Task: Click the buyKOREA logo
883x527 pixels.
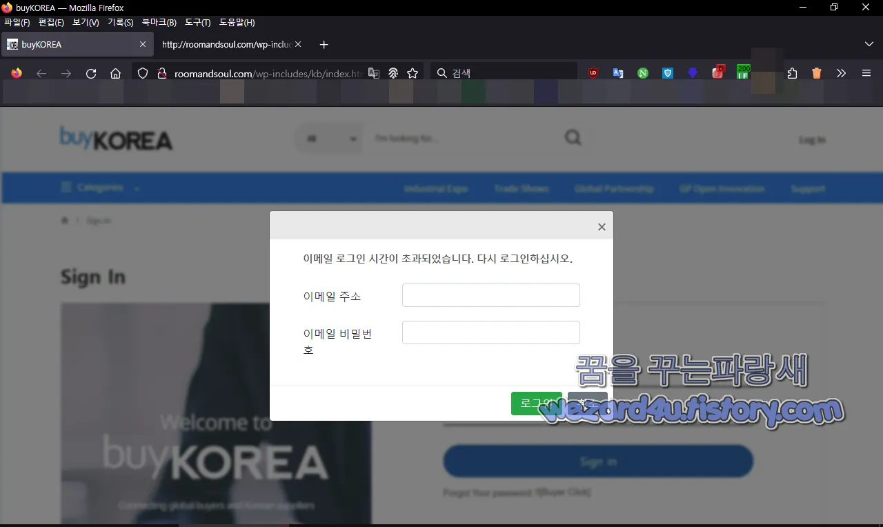Action: point(116,139)
